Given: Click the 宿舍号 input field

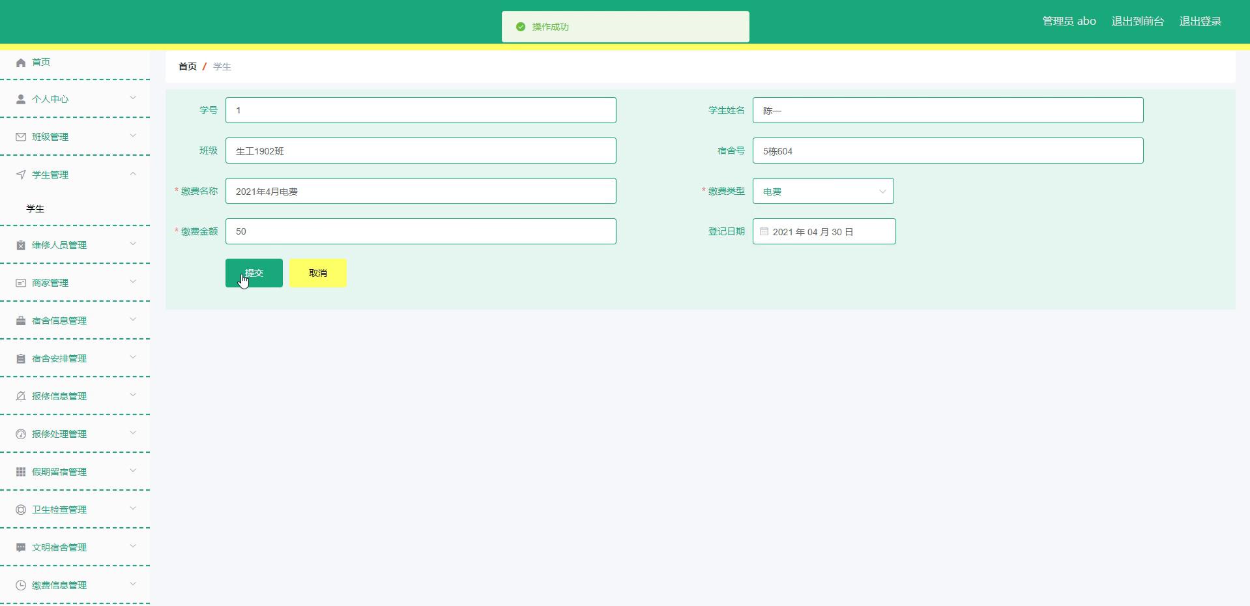Looking at the screenshot, I should point(948,151).
